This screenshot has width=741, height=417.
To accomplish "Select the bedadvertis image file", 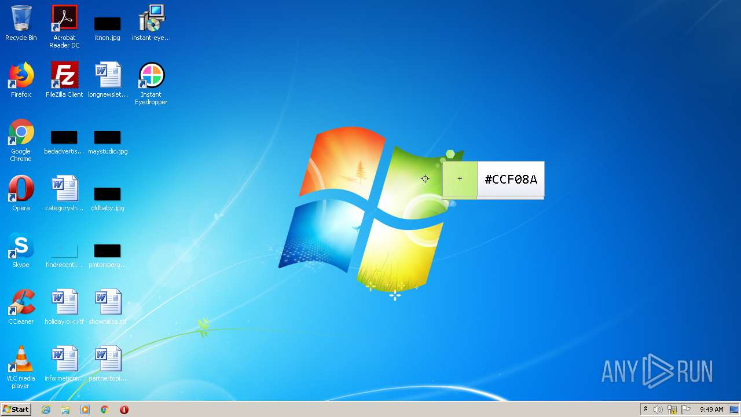I will tap(64, 142).
